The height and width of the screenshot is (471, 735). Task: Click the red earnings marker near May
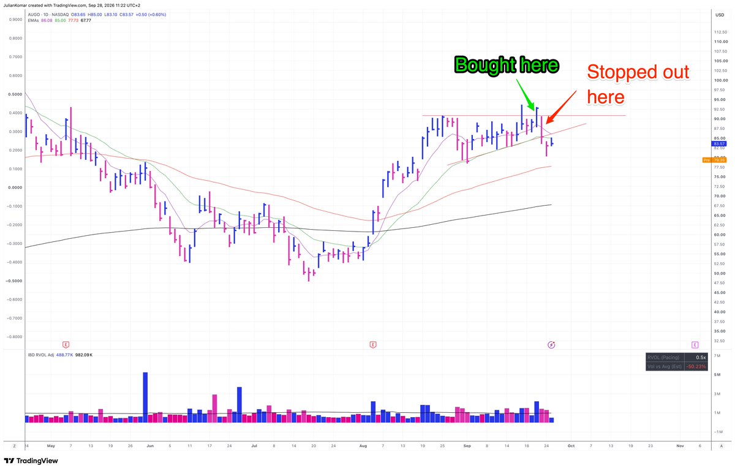click(x=66, y=344)
